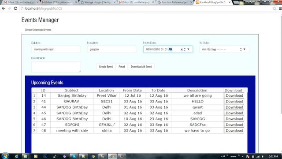Open the Chrome hamburger menu
The width and height of the screenshot is (282, 159).
coord(280,8)
